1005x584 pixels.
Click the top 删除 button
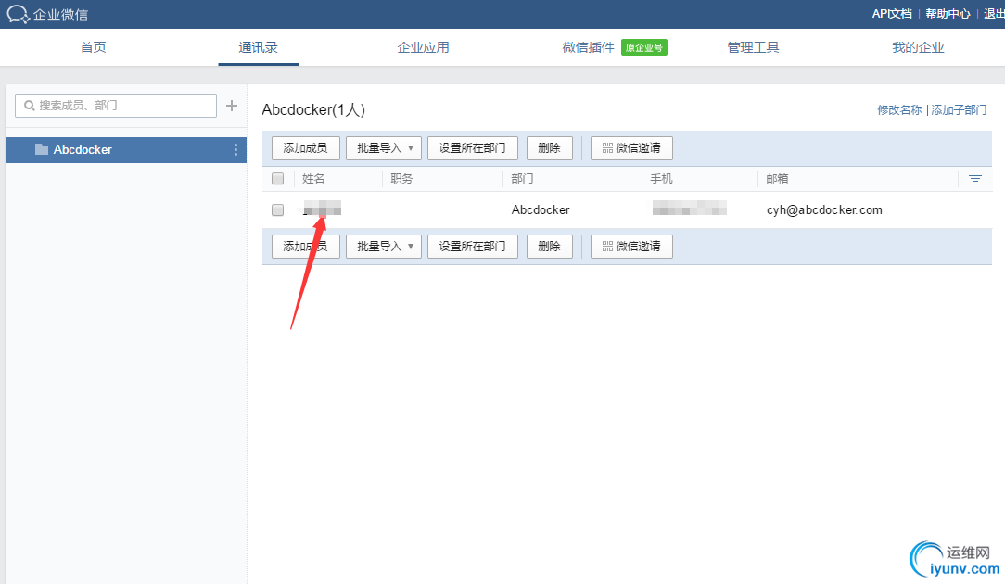coord(549,148)
